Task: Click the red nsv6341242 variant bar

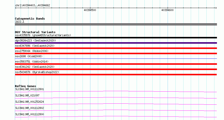Action: click(x=116, y=69)
